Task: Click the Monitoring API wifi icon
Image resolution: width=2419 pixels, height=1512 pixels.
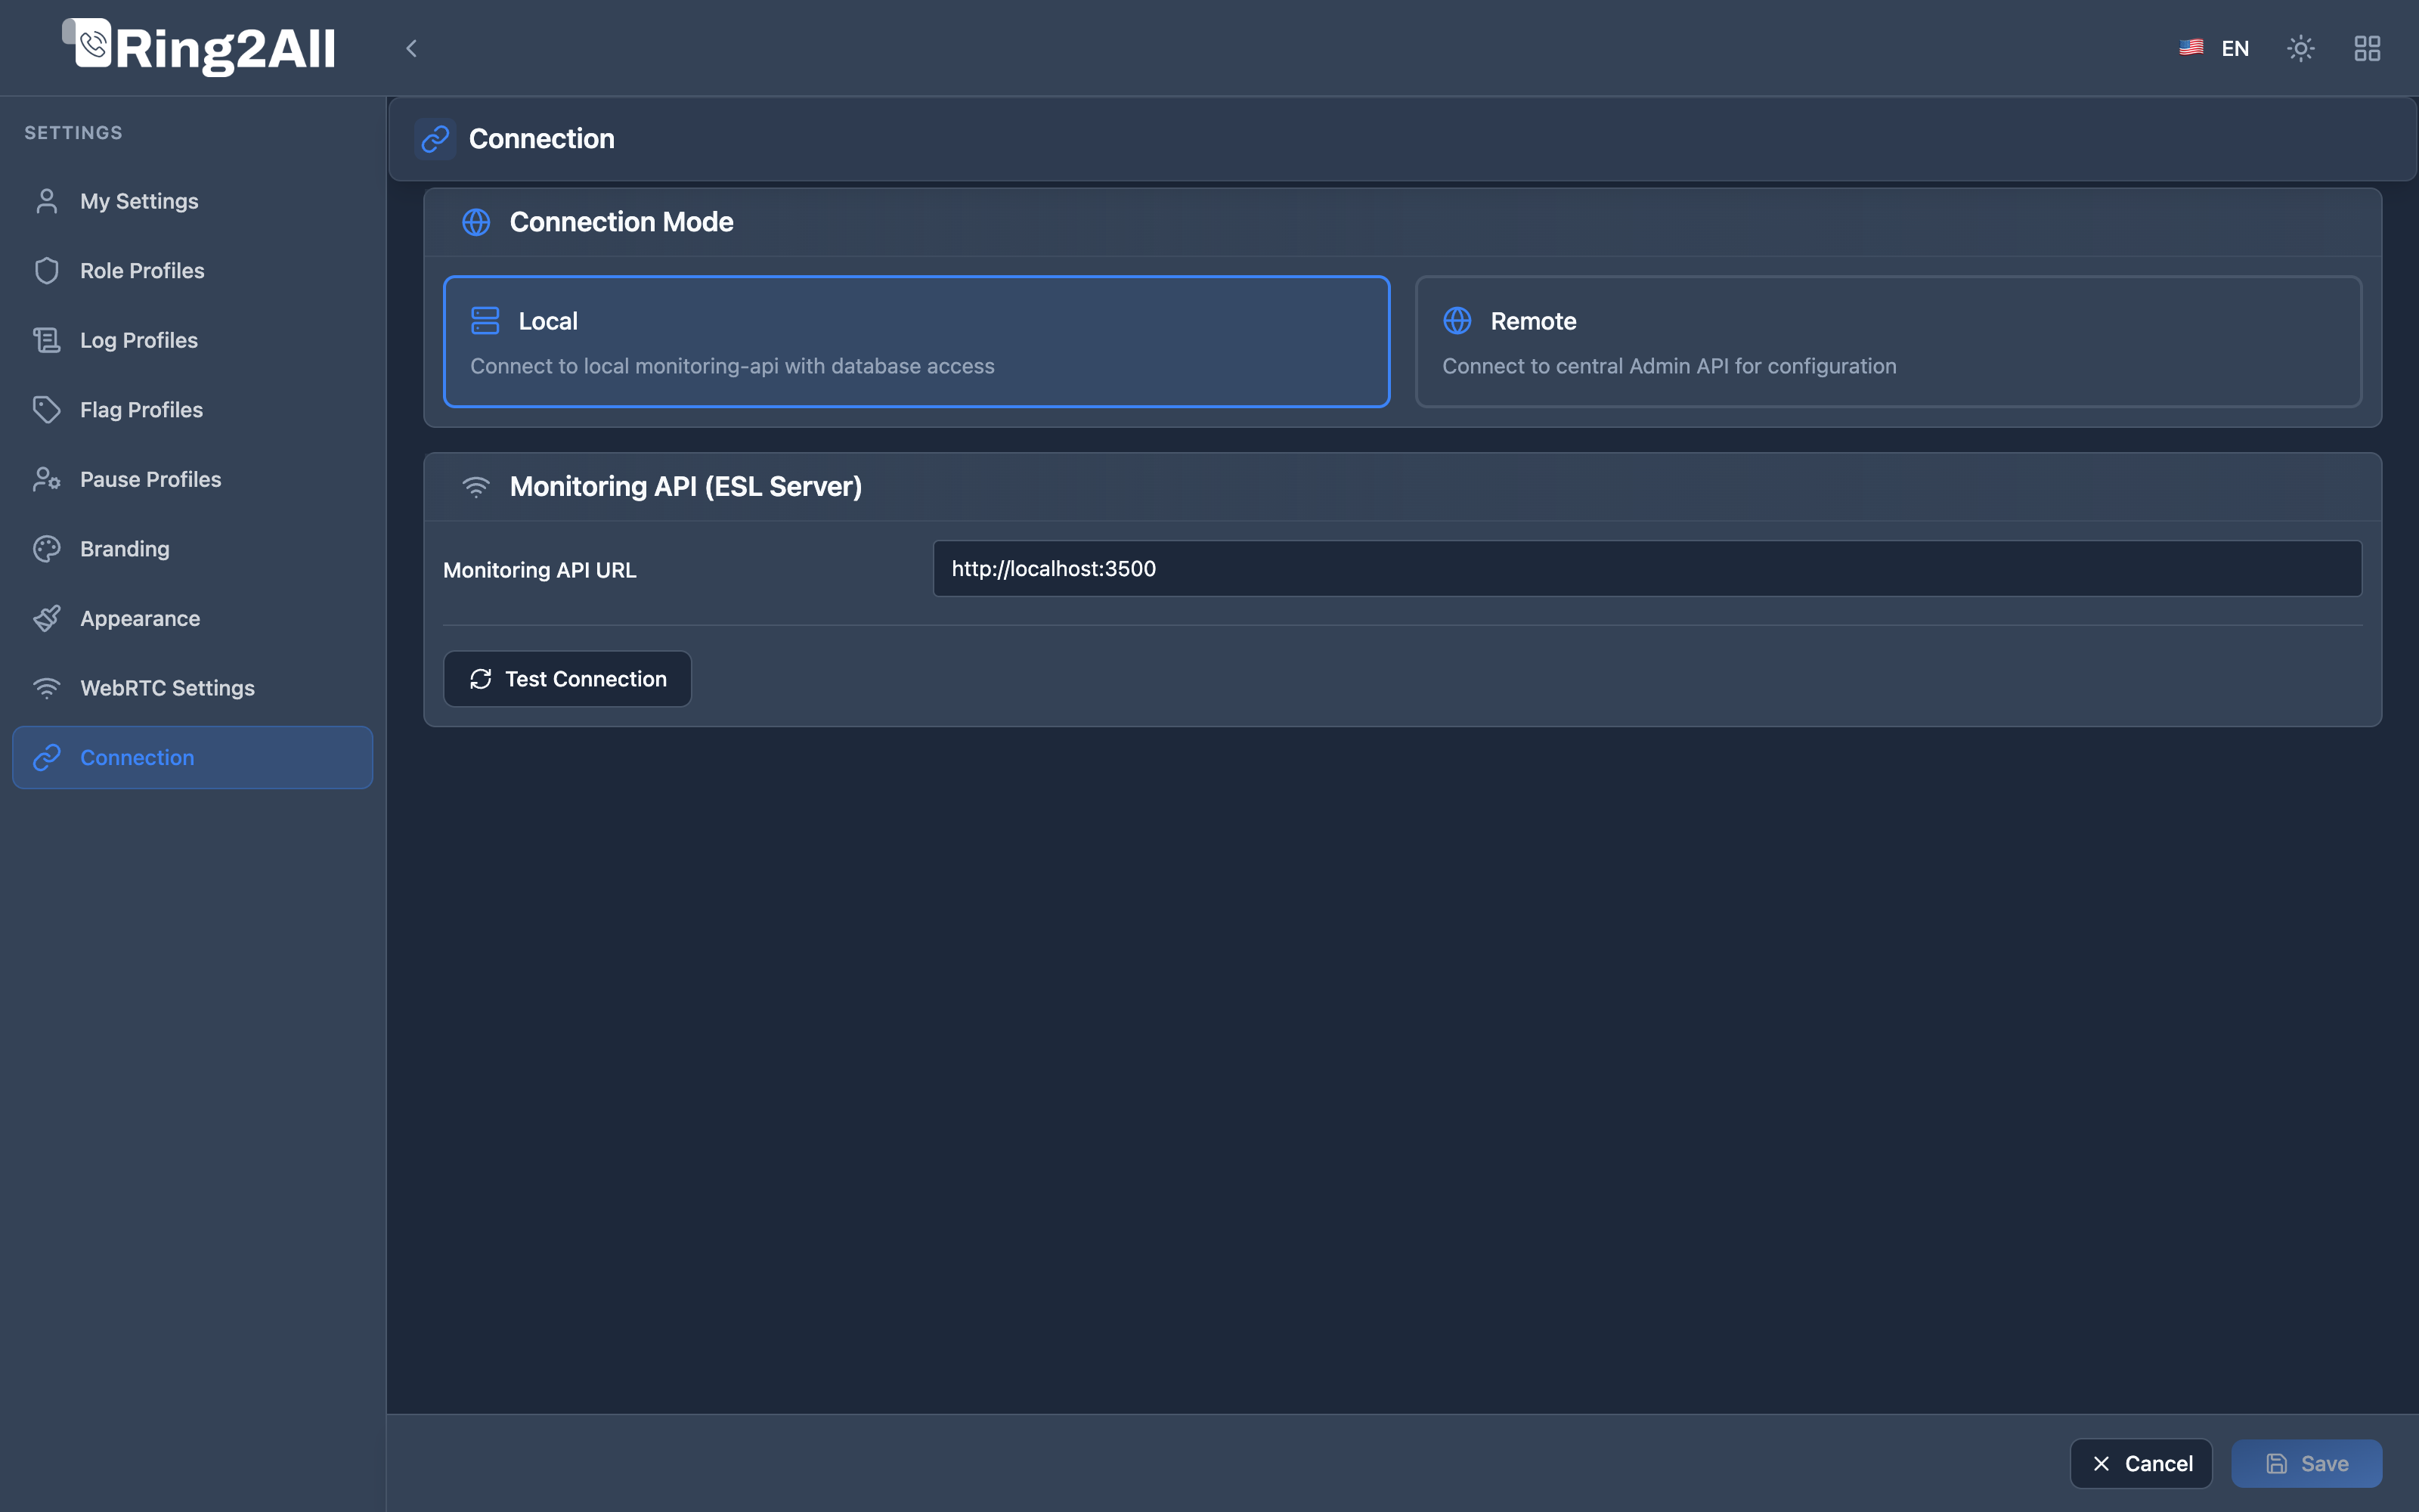Action: [x=475, y=487]
